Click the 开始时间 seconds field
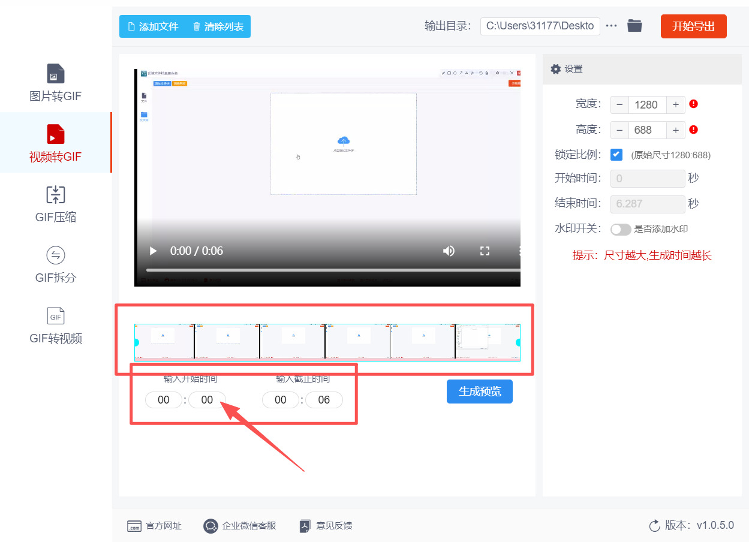 point(648,179)
